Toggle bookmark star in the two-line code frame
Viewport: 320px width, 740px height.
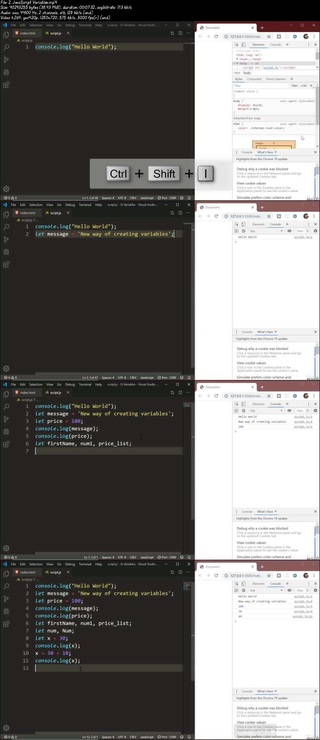[x=269, y=216]
